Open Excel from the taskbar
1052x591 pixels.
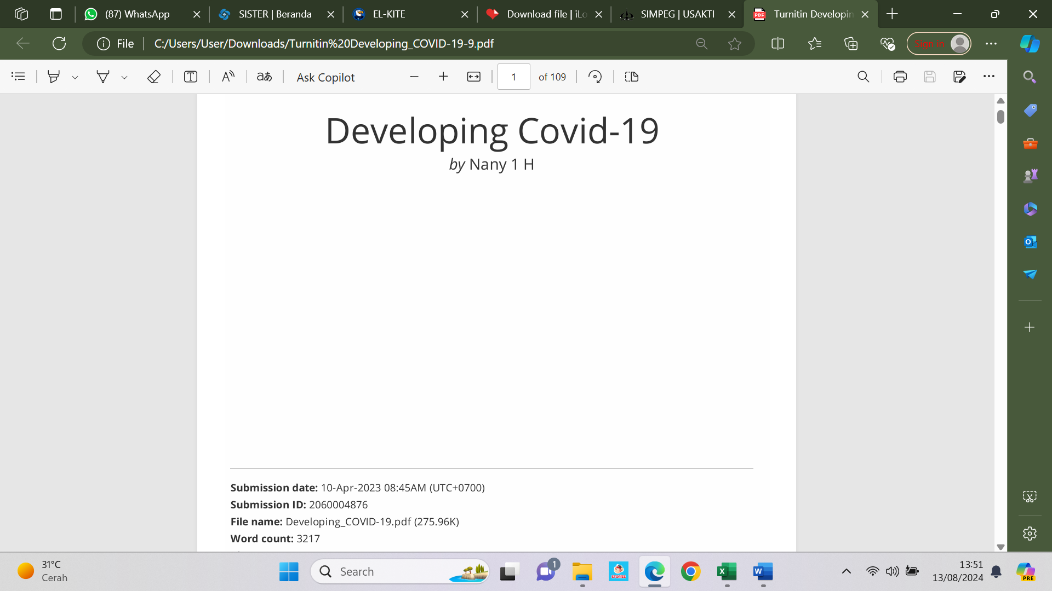click(727, 572)
